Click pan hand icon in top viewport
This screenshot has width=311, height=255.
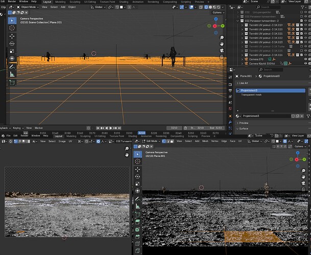point(222,44)
